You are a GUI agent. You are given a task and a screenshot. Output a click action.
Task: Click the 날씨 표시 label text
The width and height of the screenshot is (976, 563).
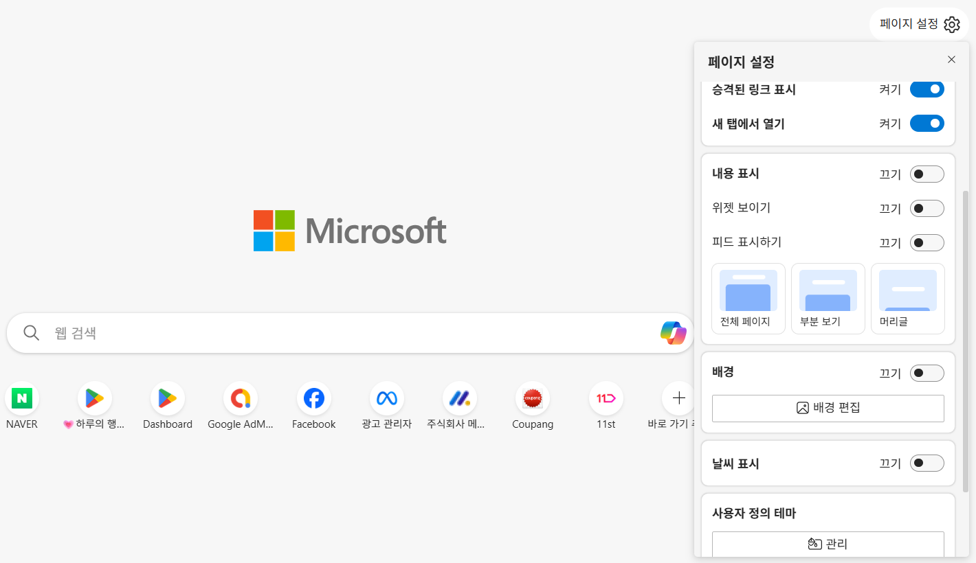735,464
